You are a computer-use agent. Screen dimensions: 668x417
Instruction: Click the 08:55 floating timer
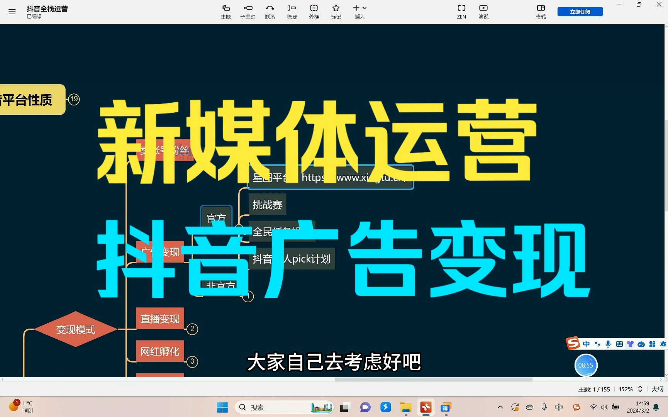[x=586, y=365]
